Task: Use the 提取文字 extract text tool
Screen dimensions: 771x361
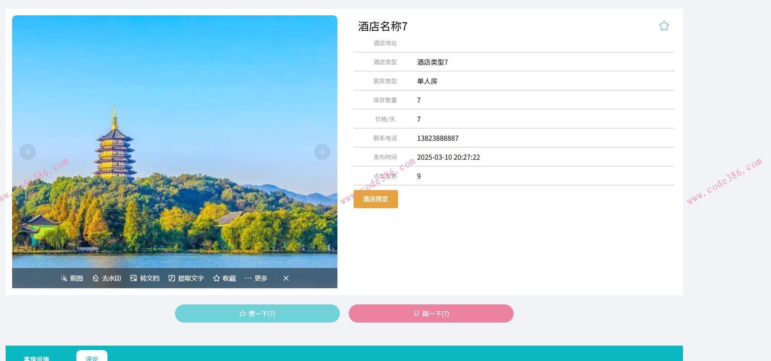Action: pyautogui.click(x=186, y=278)
